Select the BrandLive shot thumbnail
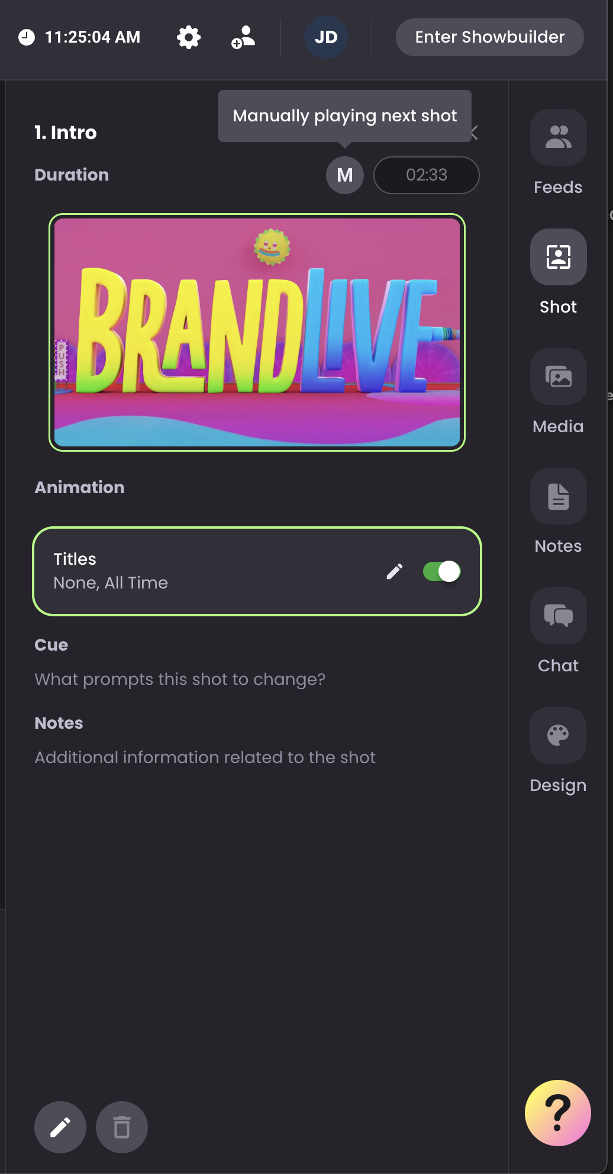This screenshot has width=613, height=1174. coord(257,332)
